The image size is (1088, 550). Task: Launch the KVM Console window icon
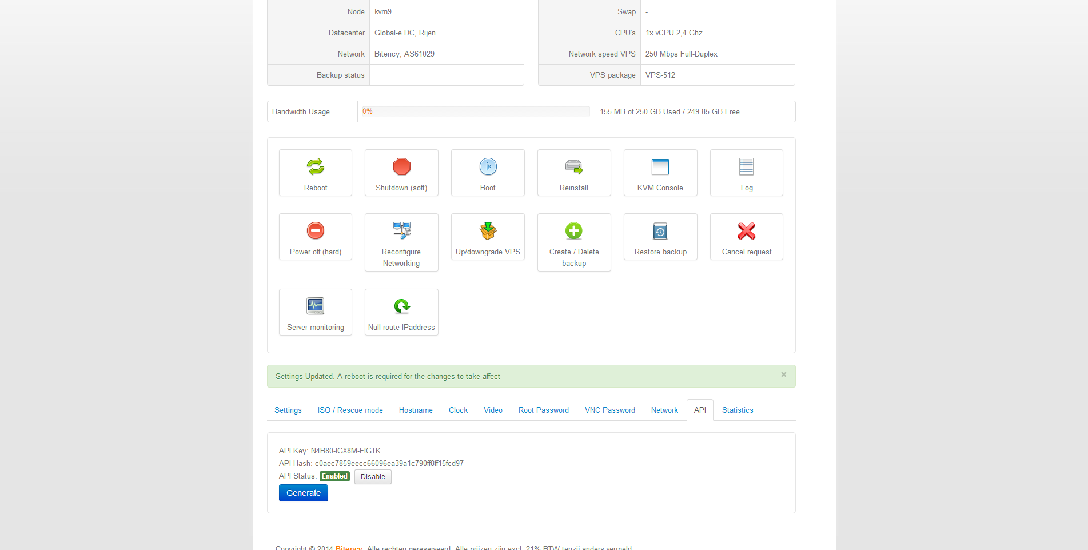(x=660, y=166)
